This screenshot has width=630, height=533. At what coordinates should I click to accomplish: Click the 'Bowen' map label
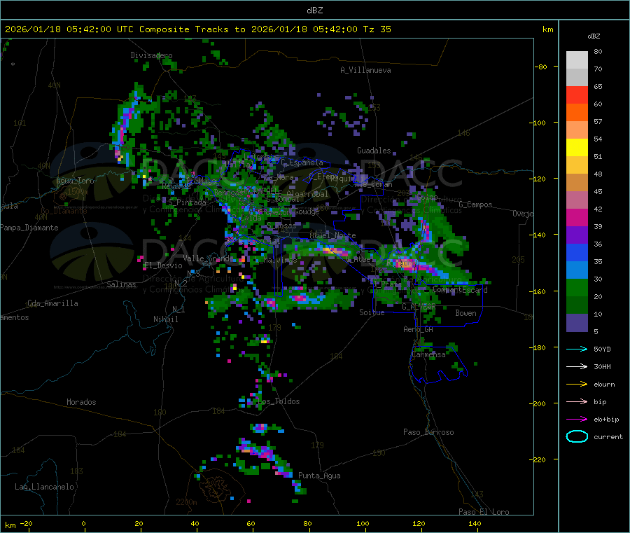click(465, 313)
